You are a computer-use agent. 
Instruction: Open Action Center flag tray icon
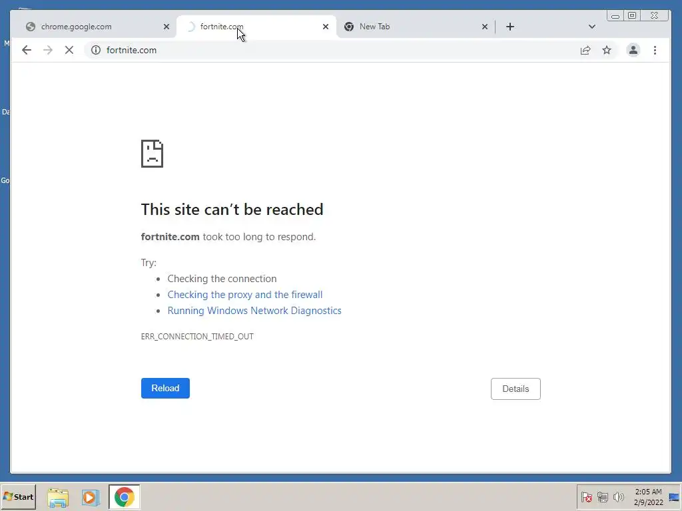click(586, 496)
